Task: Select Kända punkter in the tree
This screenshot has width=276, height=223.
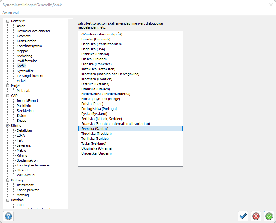Action: click(x=28, y=190)
